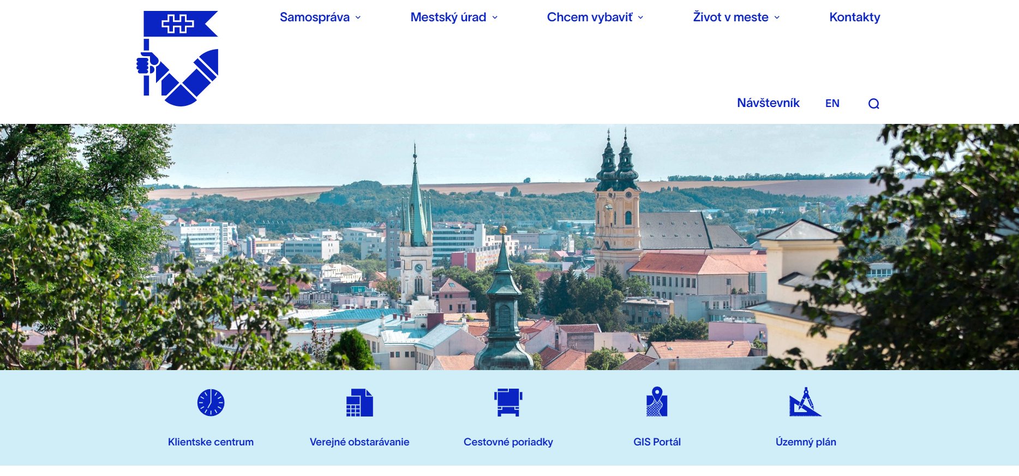This screenshot has height=476, width=1019.
Task: Expand the Mestský úrad dropdown chevron
Action: point(495,17)
